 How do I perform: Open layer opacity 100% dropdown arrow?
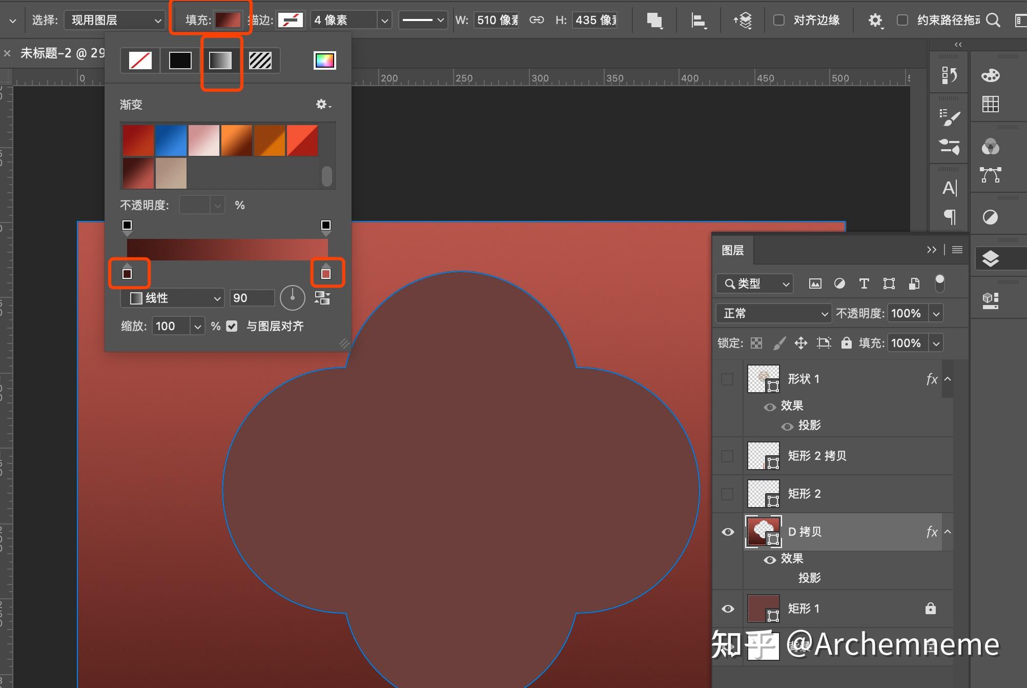coord(936,313)
